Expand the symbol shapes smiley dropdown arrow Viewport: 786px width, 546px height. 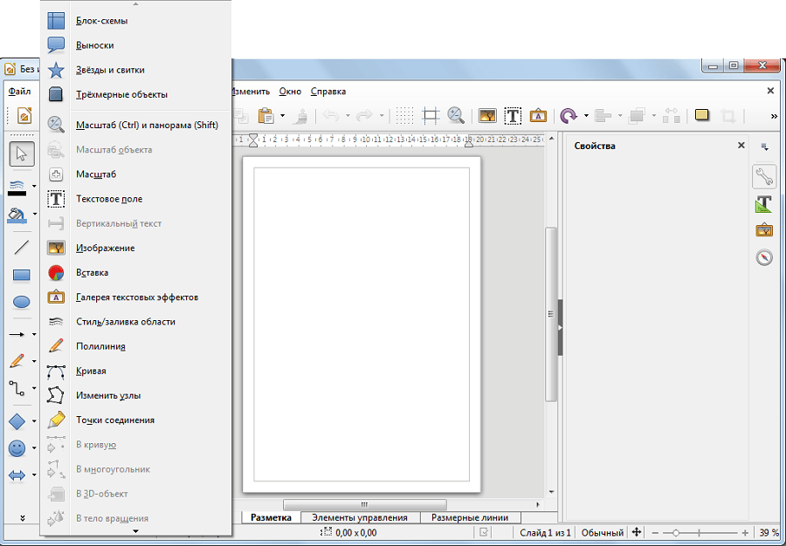coord(34,448)
